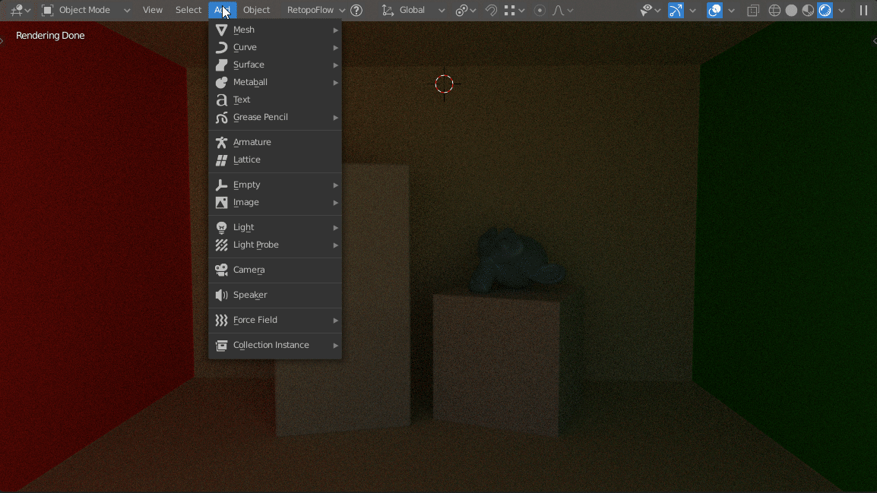Screen dimensions: 877x493
Task: Choose Mesh in the Add menu
Action: (x=275, y=30)
